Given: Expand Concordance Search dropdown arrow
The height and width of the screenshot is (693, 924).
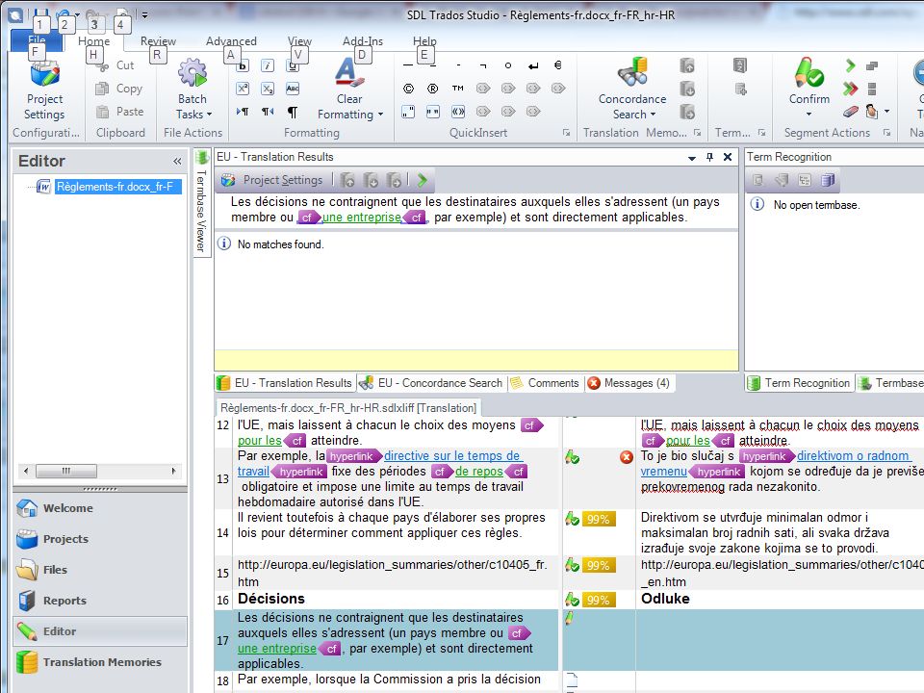Looking at the screenshot, I should pos(653,115).
